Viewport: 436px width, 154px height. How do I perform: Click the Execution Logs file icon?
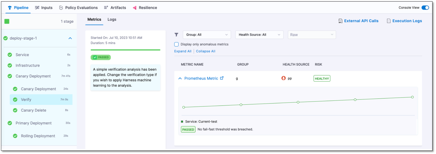pyautogui.click(x=389, y=21)
